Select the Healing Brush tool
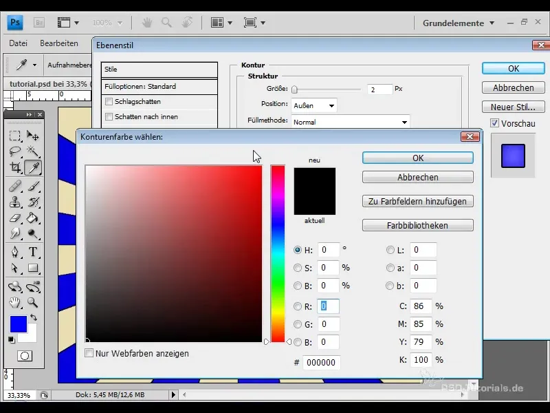 click(14, 186)
